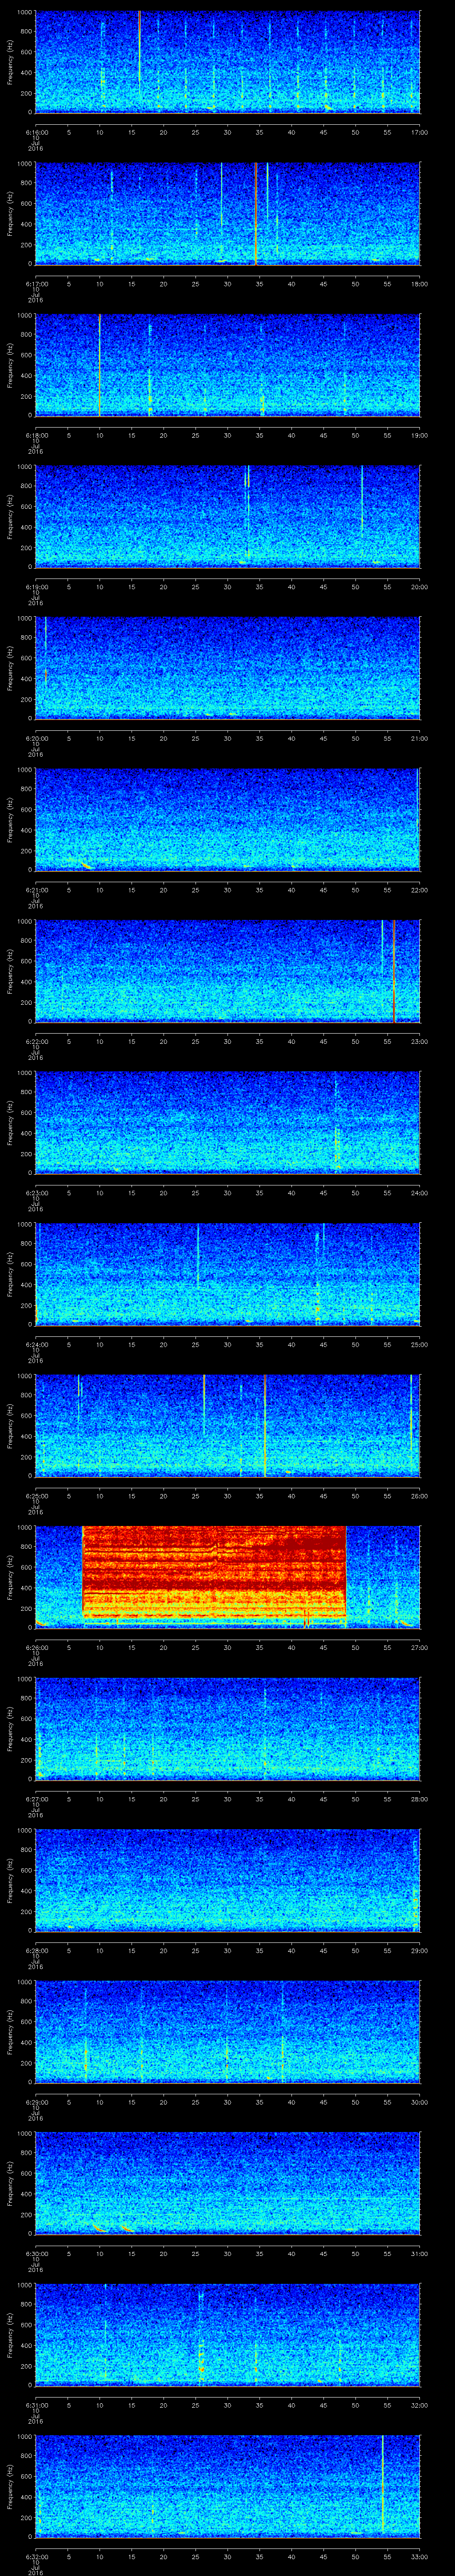The image size is (455, 2576).
Task: Click the 32:00 end time label
Action: [x=420, y=2405]
